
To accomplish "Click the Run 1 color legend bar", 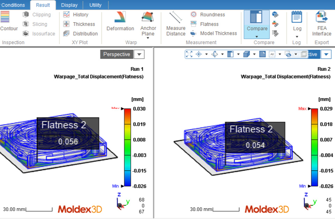I will coord(127,147).
